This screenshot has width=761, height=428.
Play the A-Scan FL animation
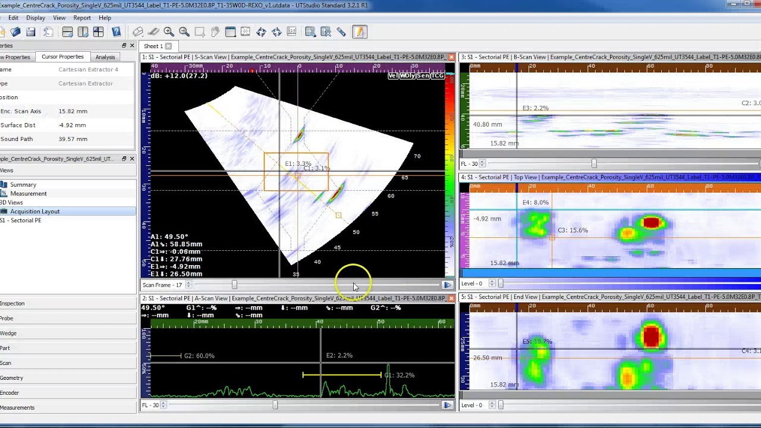448,405
